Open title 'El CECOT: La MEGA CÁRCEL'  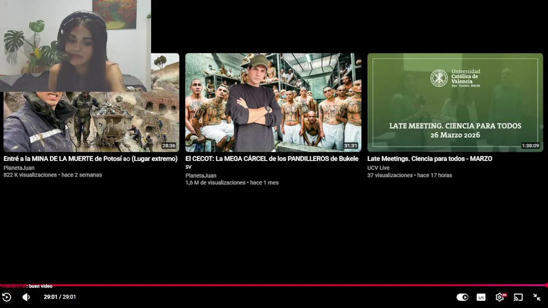pyautogui.click(x=272, y=162)
